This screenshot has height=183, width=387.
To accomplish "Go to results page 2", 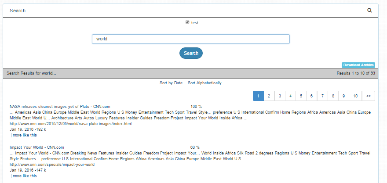I will pos(269,96).
